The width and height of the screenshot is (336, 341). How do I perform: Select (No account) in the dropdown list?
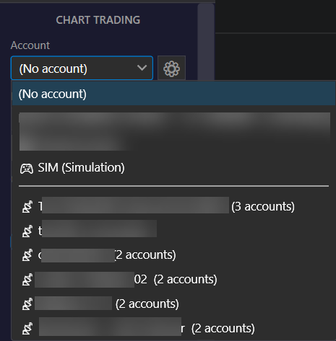pos(174,94)
